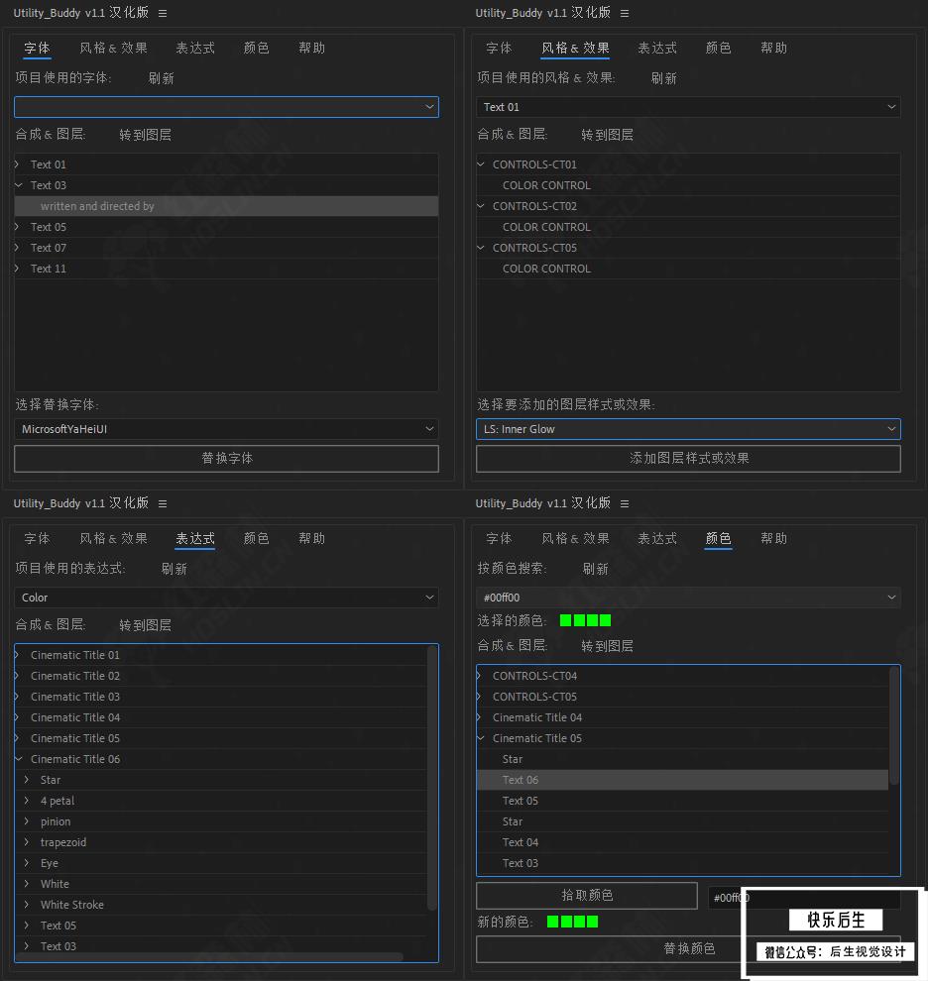Open panel menu icon of the 颜色 color panel
Screen dimensions: 928x981
625,503
